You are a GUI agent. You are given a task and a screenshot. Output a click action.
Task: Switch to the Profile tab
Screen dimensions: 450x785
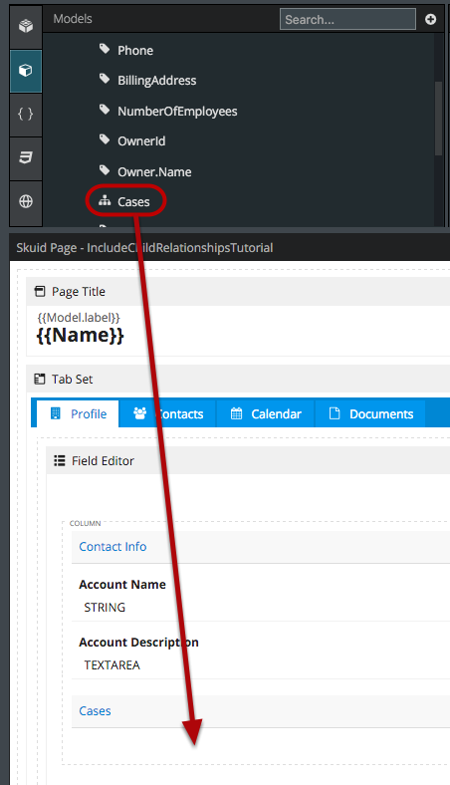pyautogui.click(x=79, y=413)
